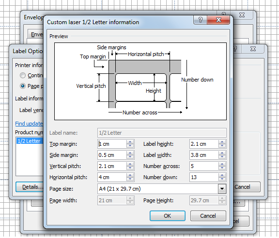Viewport: 279px width, 238px height.
Task: Click the Side margin input field
Action: pos(112,155)
